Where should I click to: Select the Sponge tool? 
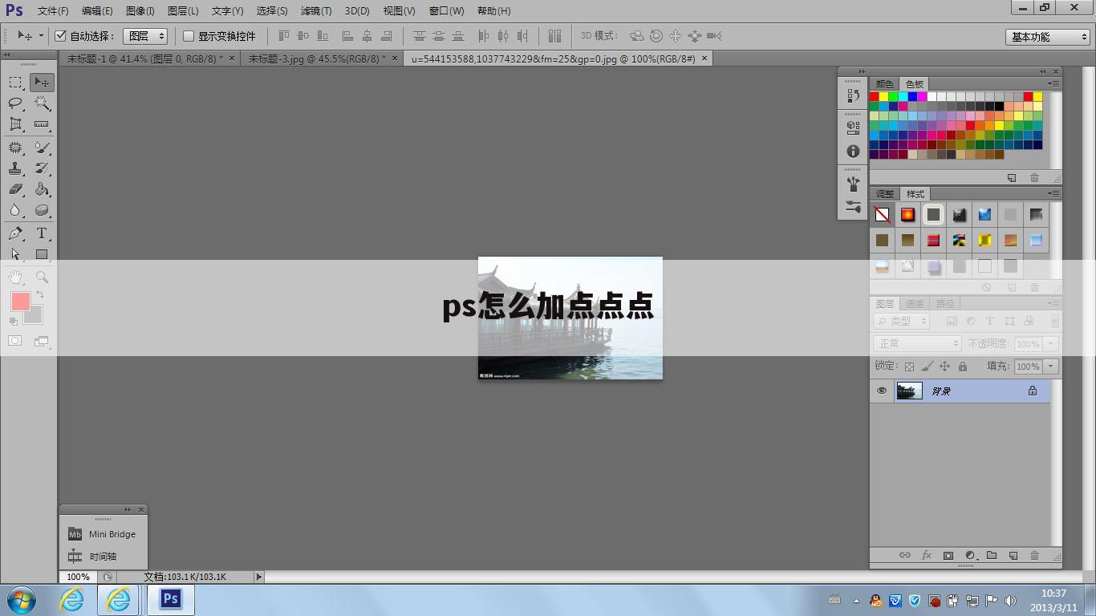(x=42, y=210)
